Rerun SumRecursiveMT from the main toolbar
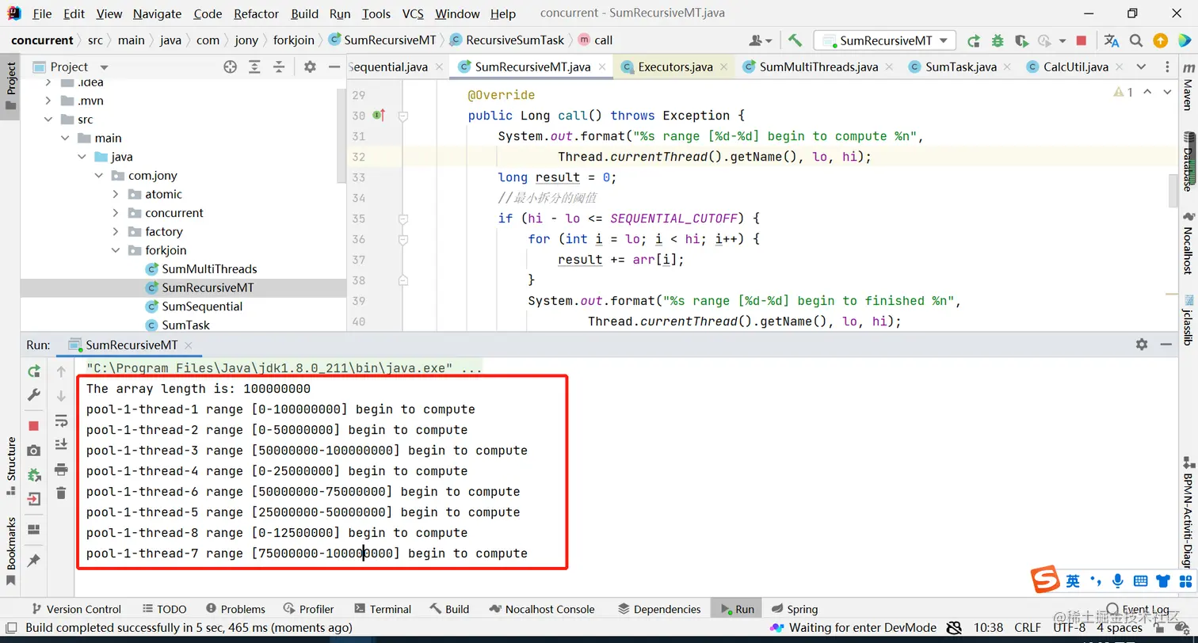The image size is (1198, 643). (x=973, y=40)
